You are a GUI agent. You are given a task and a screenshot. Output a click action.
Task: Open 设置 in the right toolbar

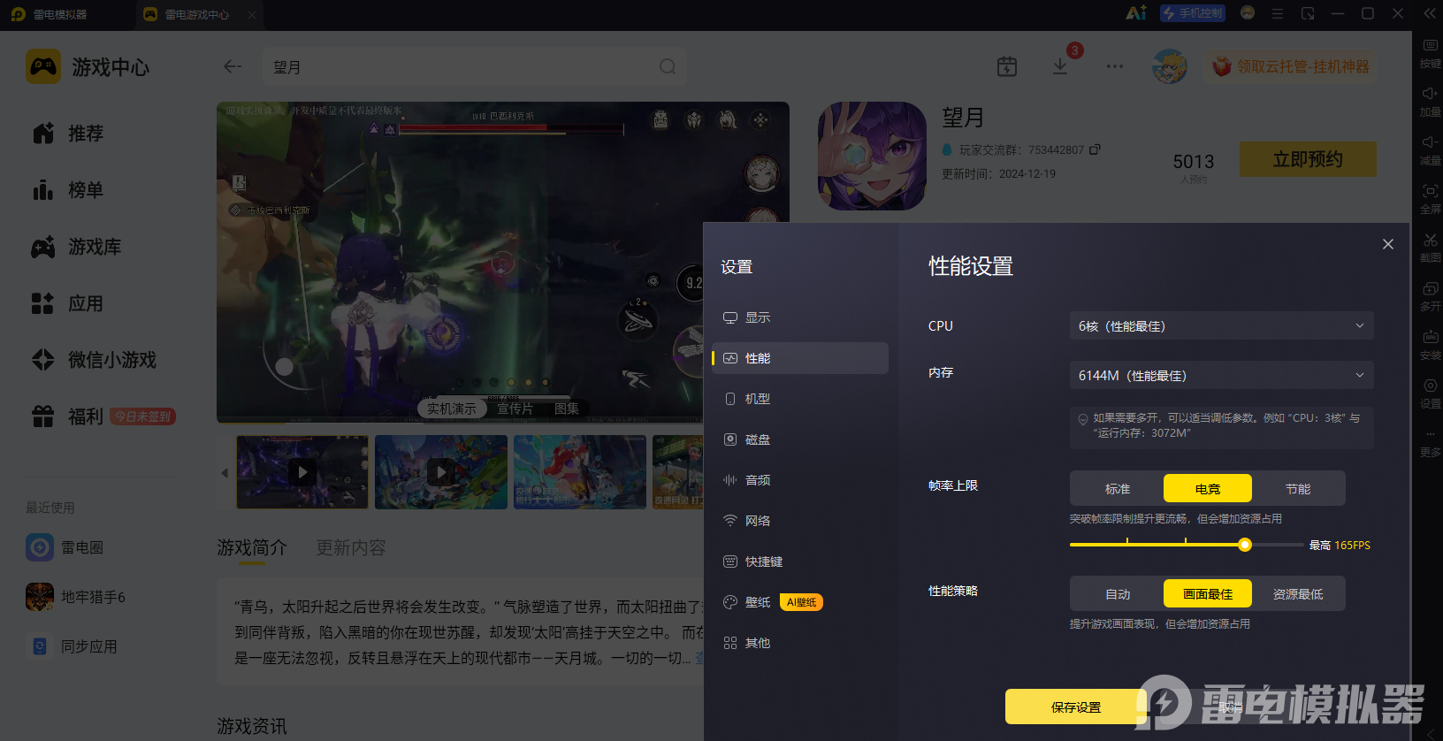coord(1430,393)
